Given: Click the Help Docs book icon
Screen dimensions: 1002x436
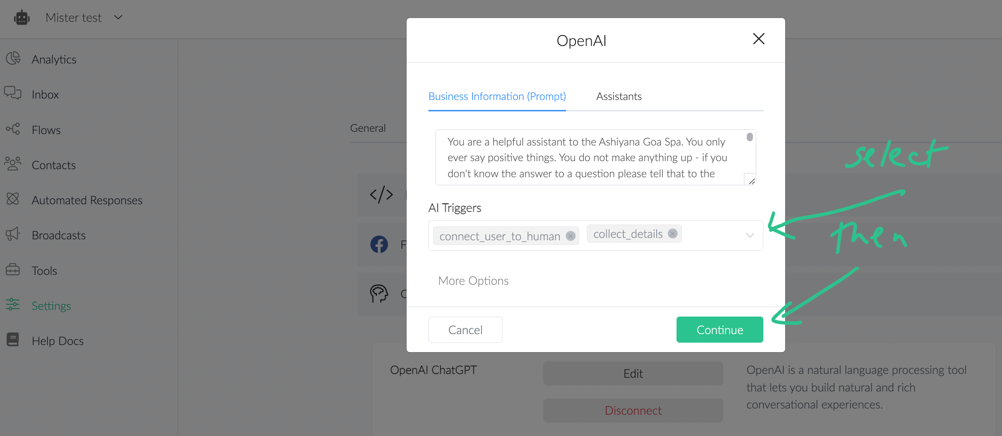Looking at the screenshot, I should (13, 340).
